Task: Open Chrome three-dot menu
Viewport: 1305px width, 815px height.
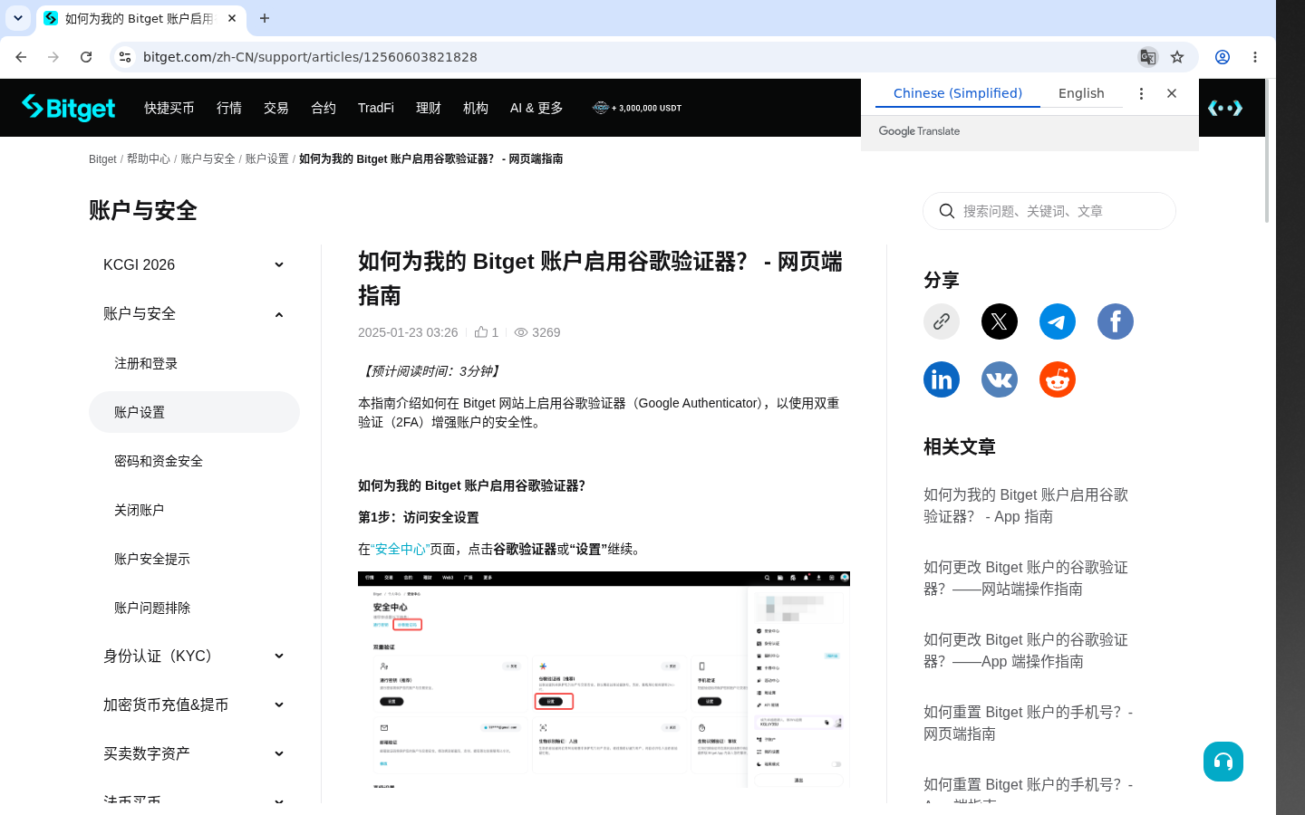Action: click(x=1255, y=57)
